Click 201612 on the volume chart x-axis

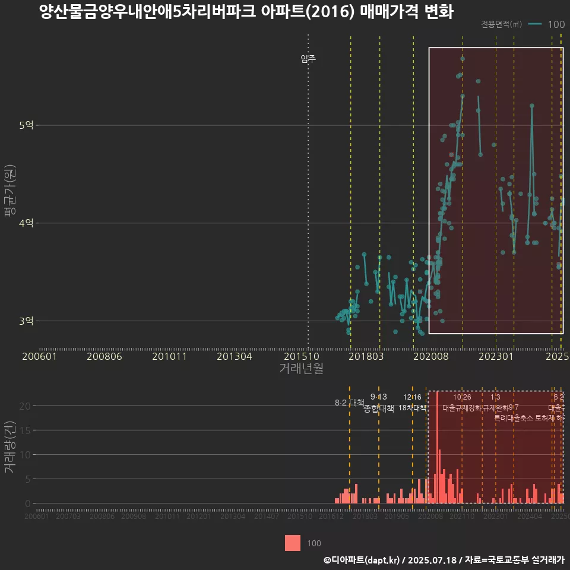click(331, 516)
